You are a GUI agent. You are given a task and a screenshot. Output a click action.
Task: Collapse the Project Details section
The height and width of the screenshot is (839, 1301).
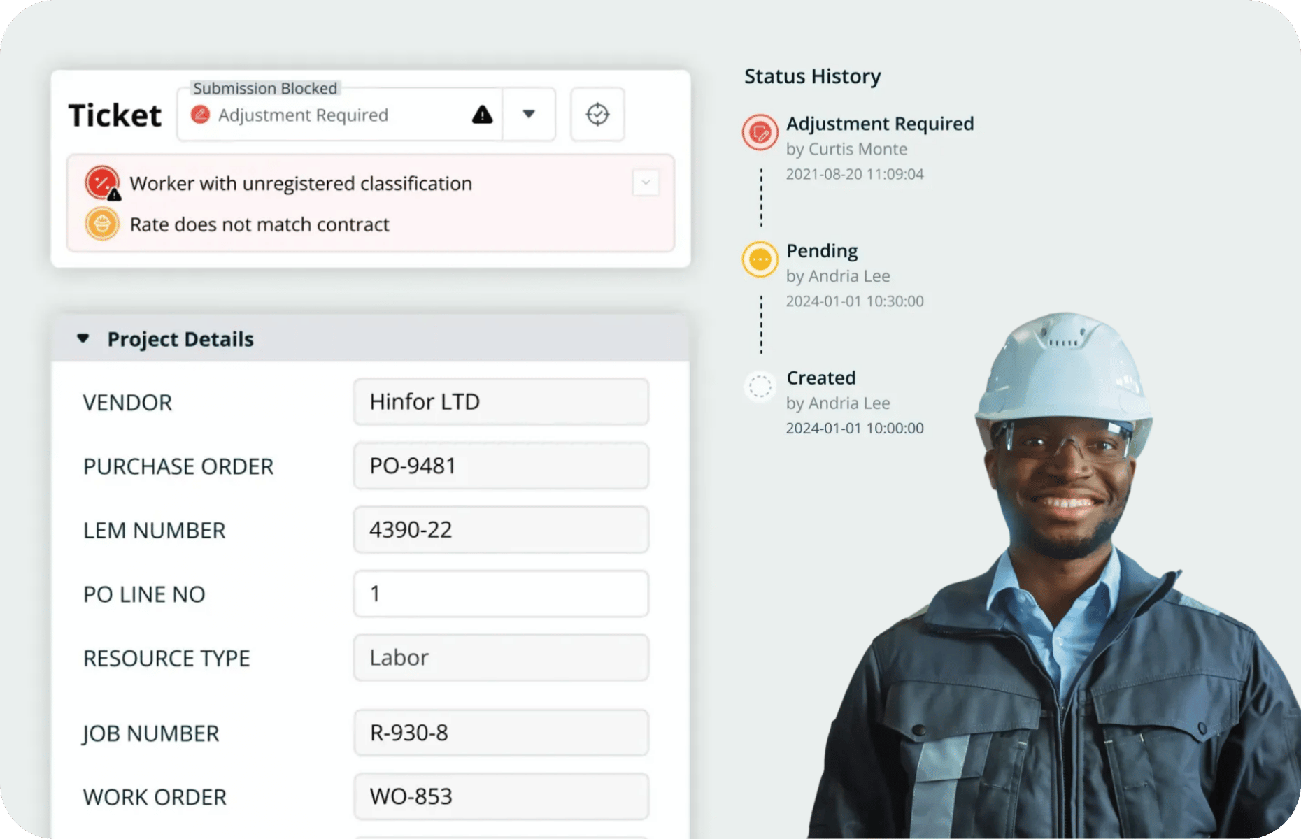point(83,339)
